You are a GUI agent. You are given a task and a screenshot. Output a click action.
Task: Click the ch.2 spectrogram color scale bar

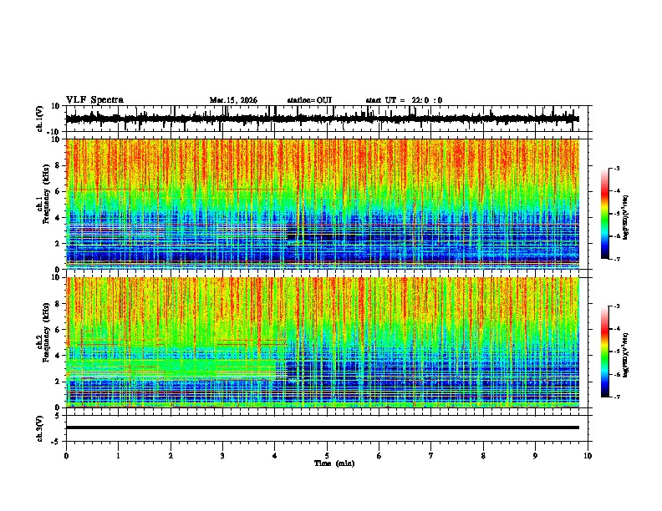[605, 352]
